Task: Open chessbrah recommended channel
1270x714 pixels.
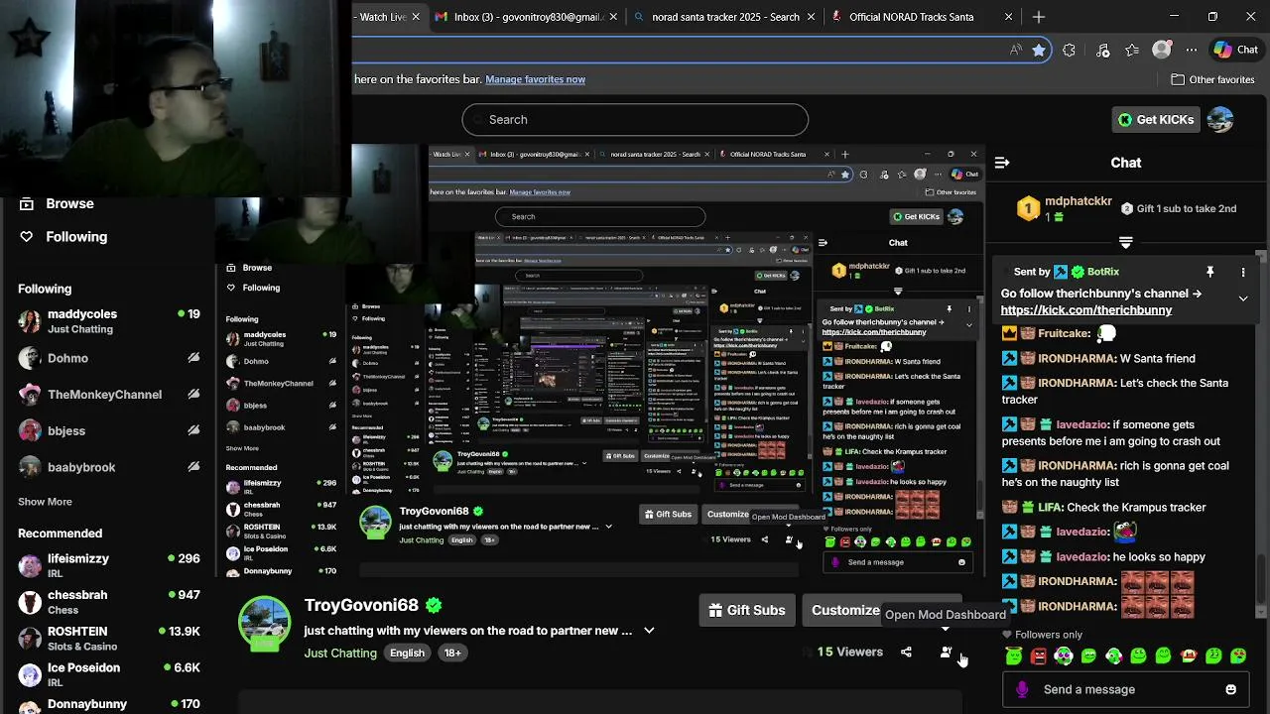Action: 109,602
